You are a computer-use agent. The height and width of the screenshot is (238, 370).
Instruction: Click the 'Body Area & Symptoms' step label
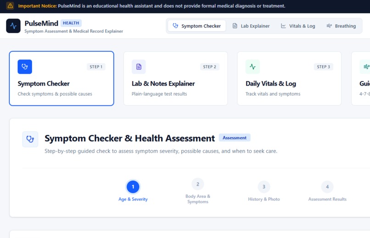coord(198,199)
